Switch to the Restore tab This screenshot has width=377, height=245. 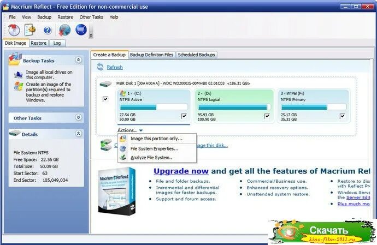tap(38, 43)
